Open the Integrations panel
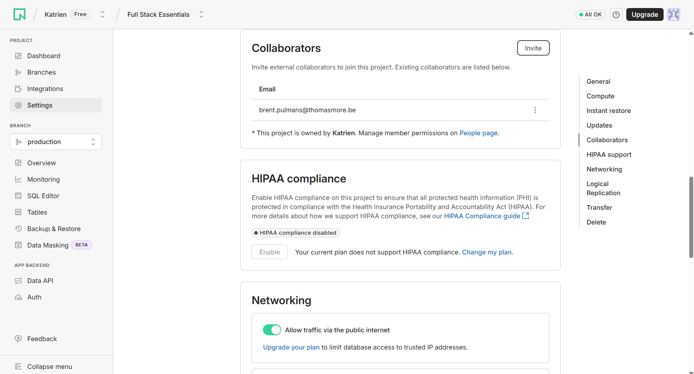This screenshot has height=374, width=694. (x=45, y=88)
